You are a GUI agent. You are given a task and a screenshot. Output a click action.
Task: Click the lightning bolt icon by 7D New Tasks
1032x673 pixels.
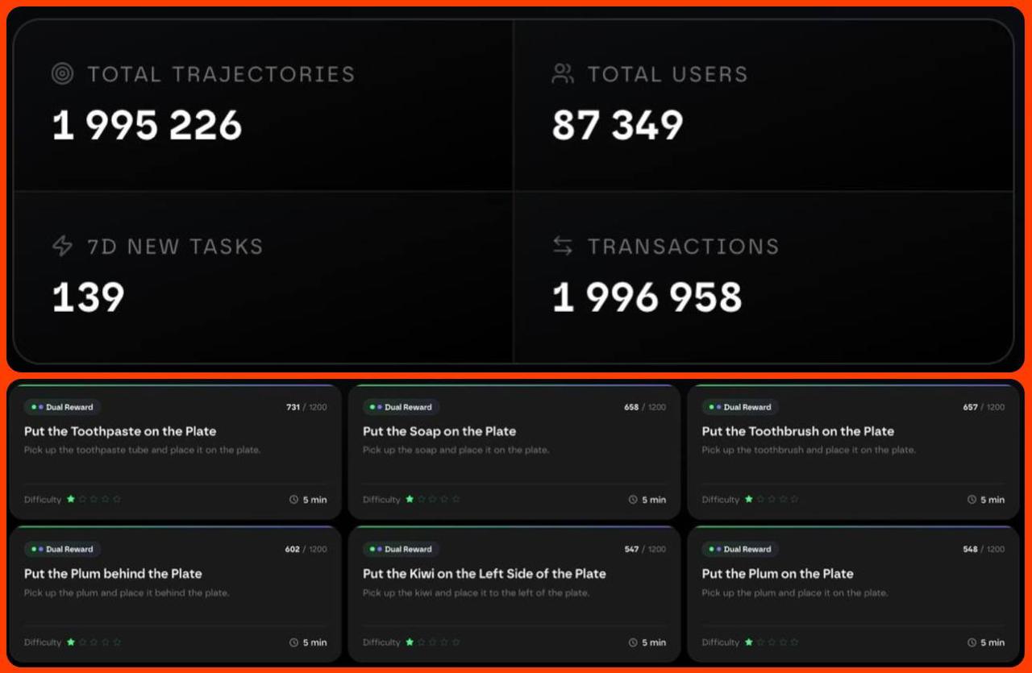tap(62, 246)
